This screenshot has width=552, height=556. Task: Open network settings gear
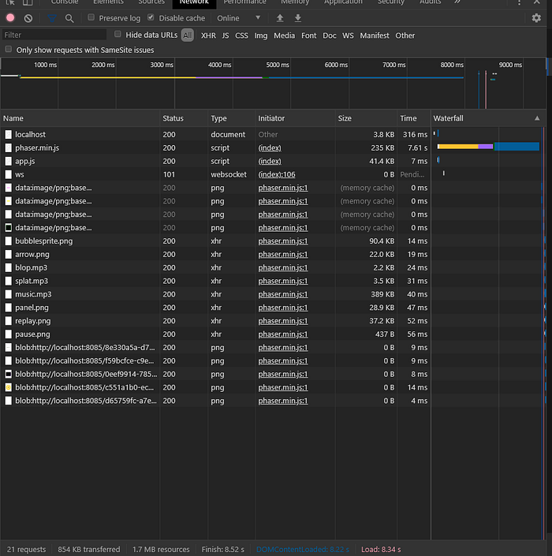pos(536,18)
